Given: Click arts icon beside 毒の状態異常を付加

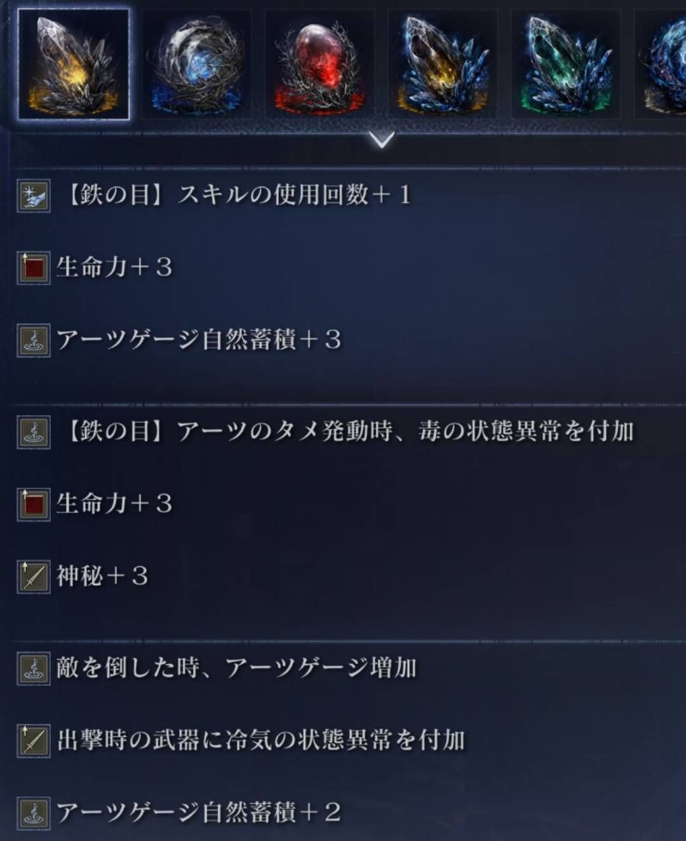Looking at the screenshot, I should [x=34, y=432].
